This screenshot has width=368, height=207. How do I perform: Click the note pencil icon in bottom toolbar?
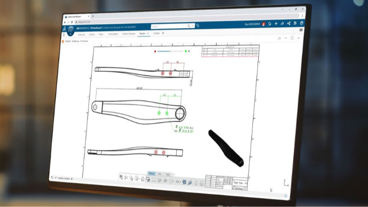coord(160,180)
